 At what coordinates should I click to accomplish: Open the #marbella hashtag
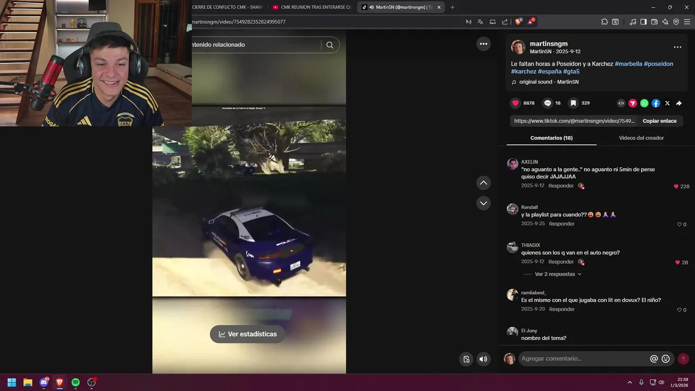[628, 64]
